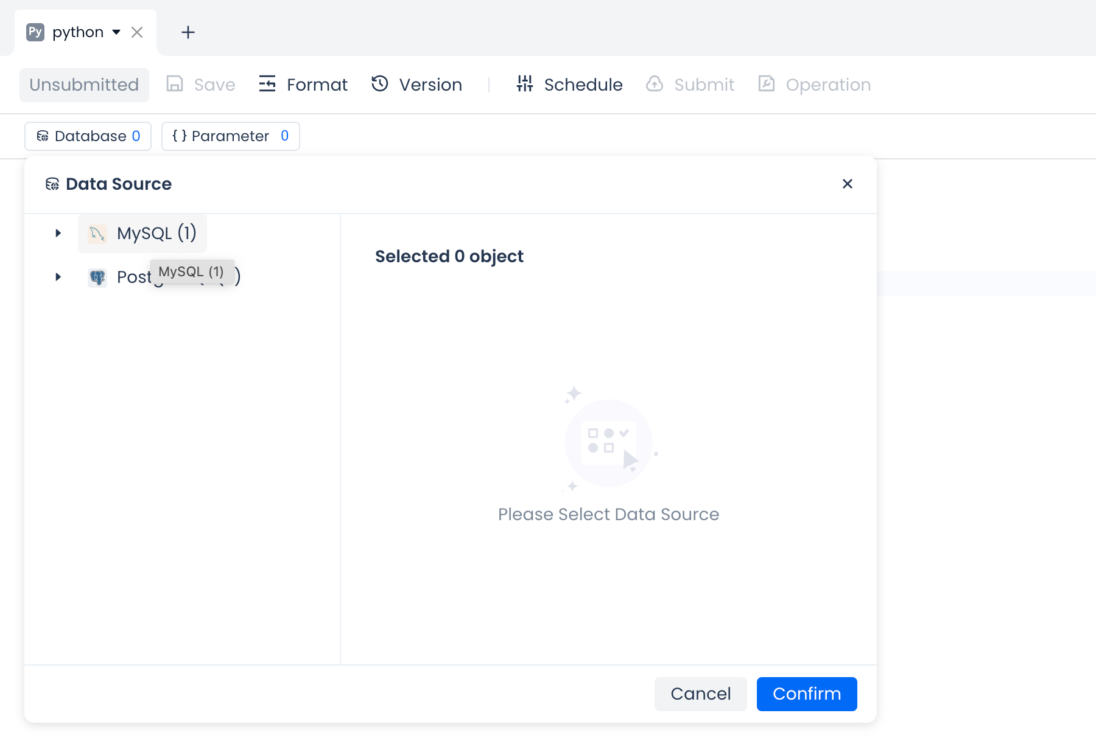Open the Parameter panel button
Viewport: 1096px width, 741px height.
tap(230, 136)
